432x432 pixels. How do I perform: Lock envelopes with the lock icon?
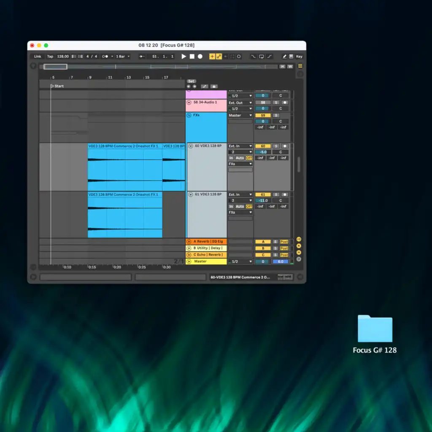coord(214,86)
